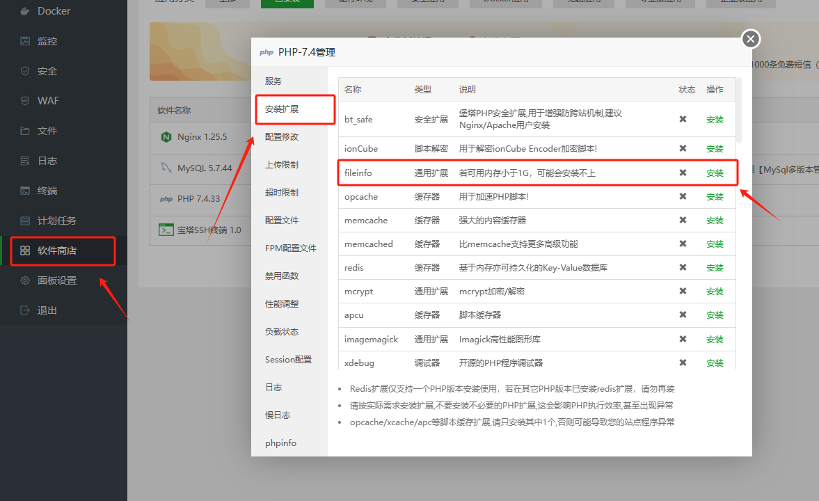Screen dimensions: 819x501
Task: Click the 宝塔SSH终端 terminal icon
Action: click(166, 230)
